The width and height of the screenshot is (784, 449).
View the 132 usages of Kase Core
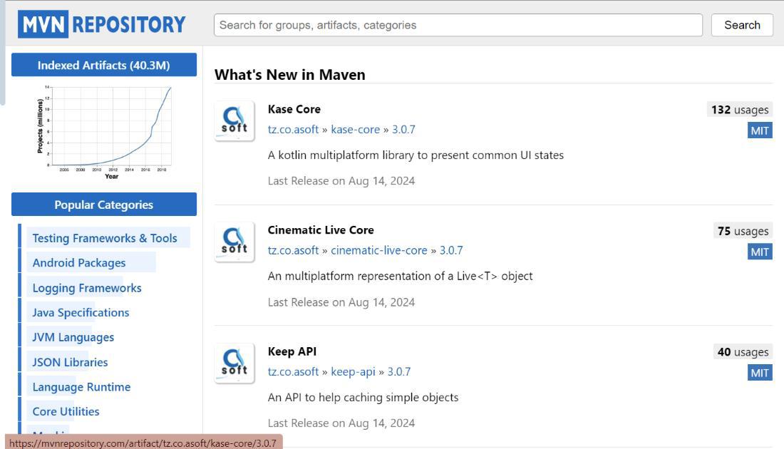click(x=740, y=110)
